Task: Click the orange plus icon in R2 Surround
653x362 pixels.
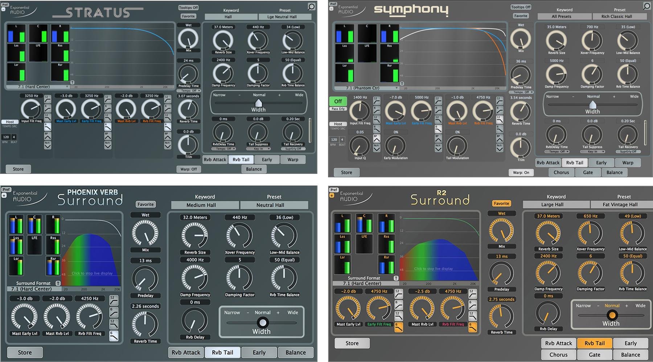Action: coord(332,195)
